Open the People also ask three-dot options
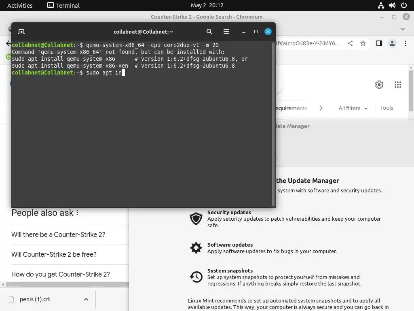Screen dimensions: 414x311 click(x=77, y=213)
